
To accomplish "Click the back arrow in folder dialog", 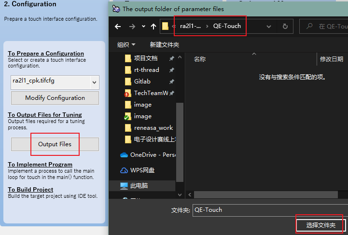I will coord(118,27).
